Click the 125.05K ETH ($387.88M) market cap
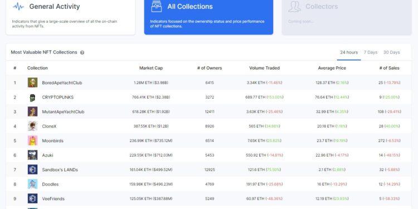 (151, 199)
